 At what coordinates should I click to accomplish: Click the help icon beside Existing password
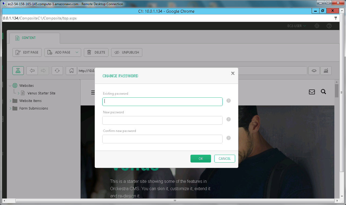click(x=229, y=101)
